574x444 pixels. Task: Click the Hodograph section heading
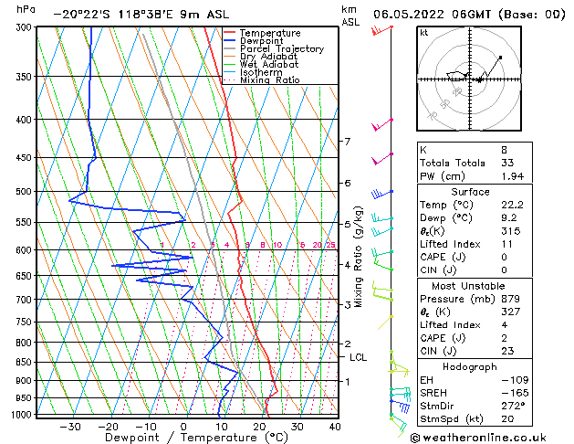pos(470,367)
